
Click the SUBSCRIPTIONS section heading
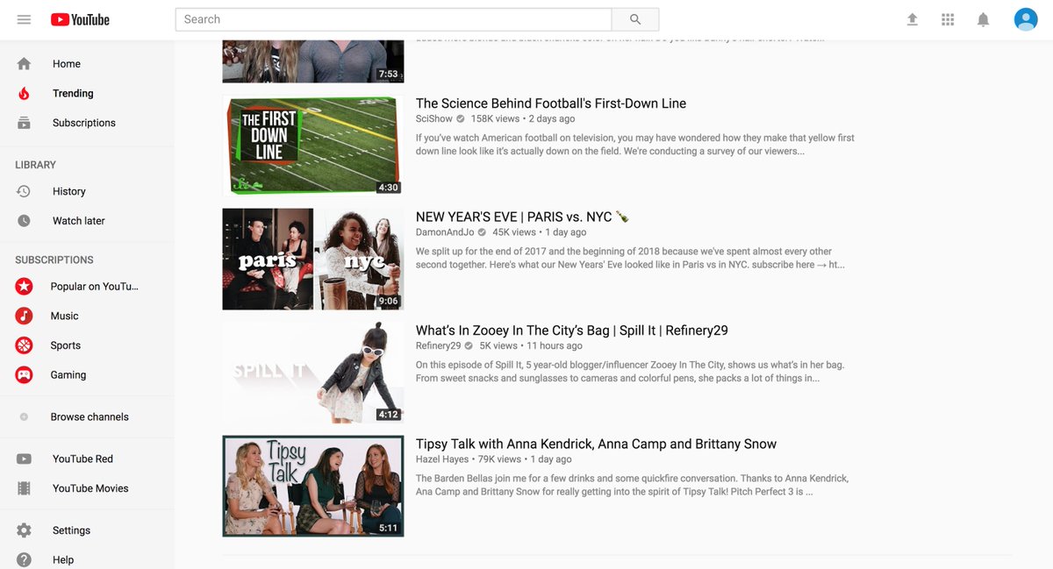coord(54,260)
